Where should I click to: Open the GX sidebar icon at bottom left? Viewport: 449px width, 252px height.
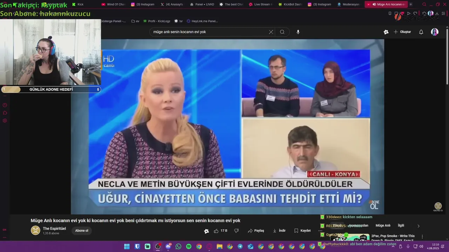pyautogui.click(x=5, y=230)
